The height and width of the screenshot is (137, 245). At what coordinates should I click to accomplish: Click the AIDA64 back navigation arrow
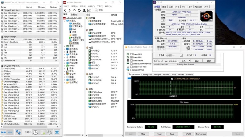tap(65, 10)
